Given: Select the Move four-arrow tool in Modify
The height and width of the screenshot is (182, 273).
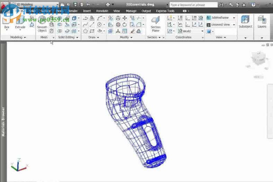Looking at the screenshot, I should pos(125,18).
